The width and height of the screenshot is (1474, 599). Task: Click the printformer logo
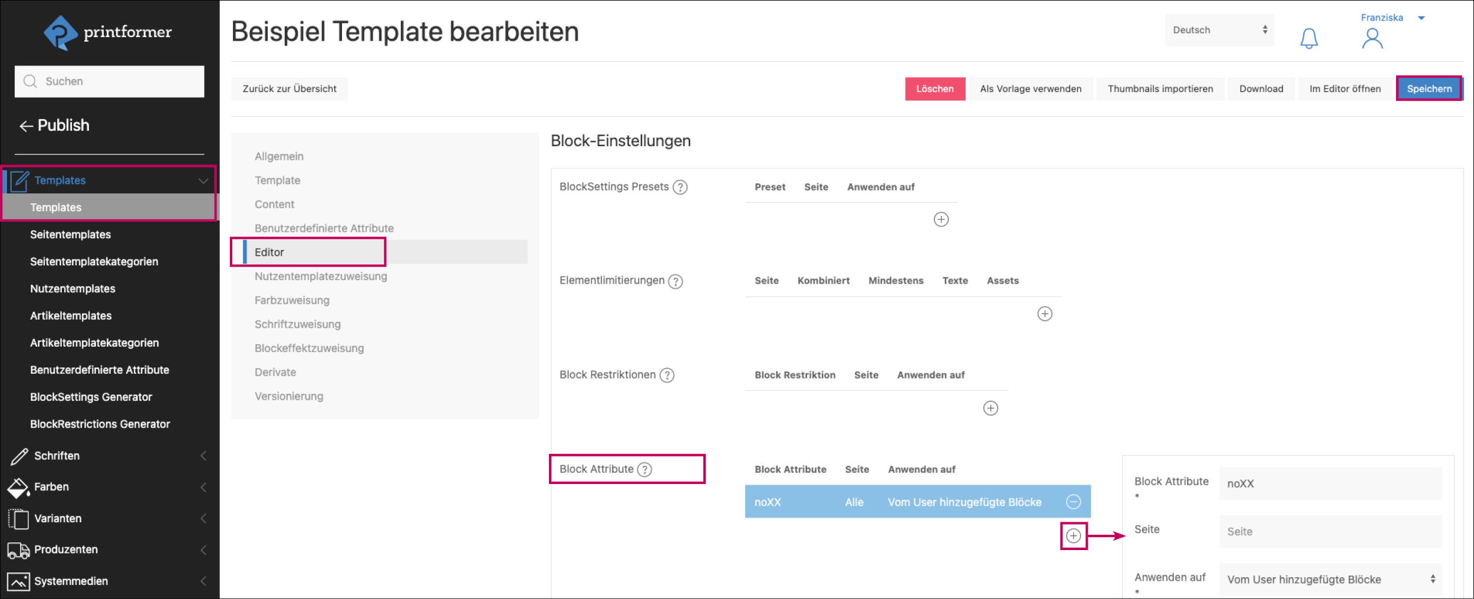point(108,32)
